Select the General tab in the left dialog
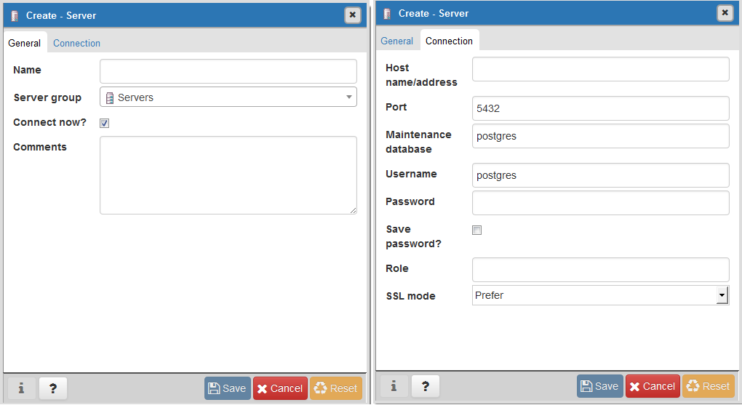Image resolution: width=742 pixels, height=405 pixels. [x=25, y=43]
